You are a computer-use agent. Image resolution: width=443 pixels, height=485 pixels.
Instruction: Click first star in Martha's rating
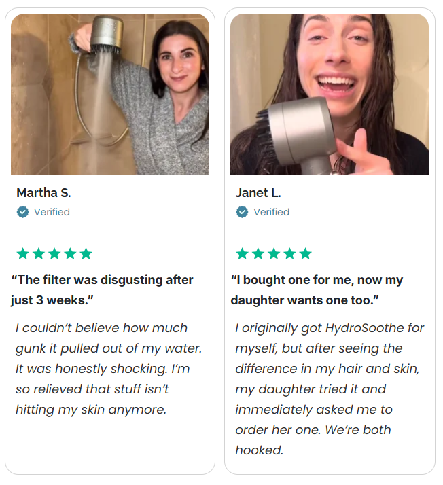coord(23,253)
